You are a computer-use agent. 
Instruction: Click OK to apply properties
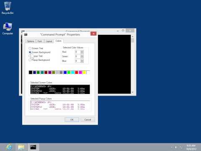(x=72, y=120)
